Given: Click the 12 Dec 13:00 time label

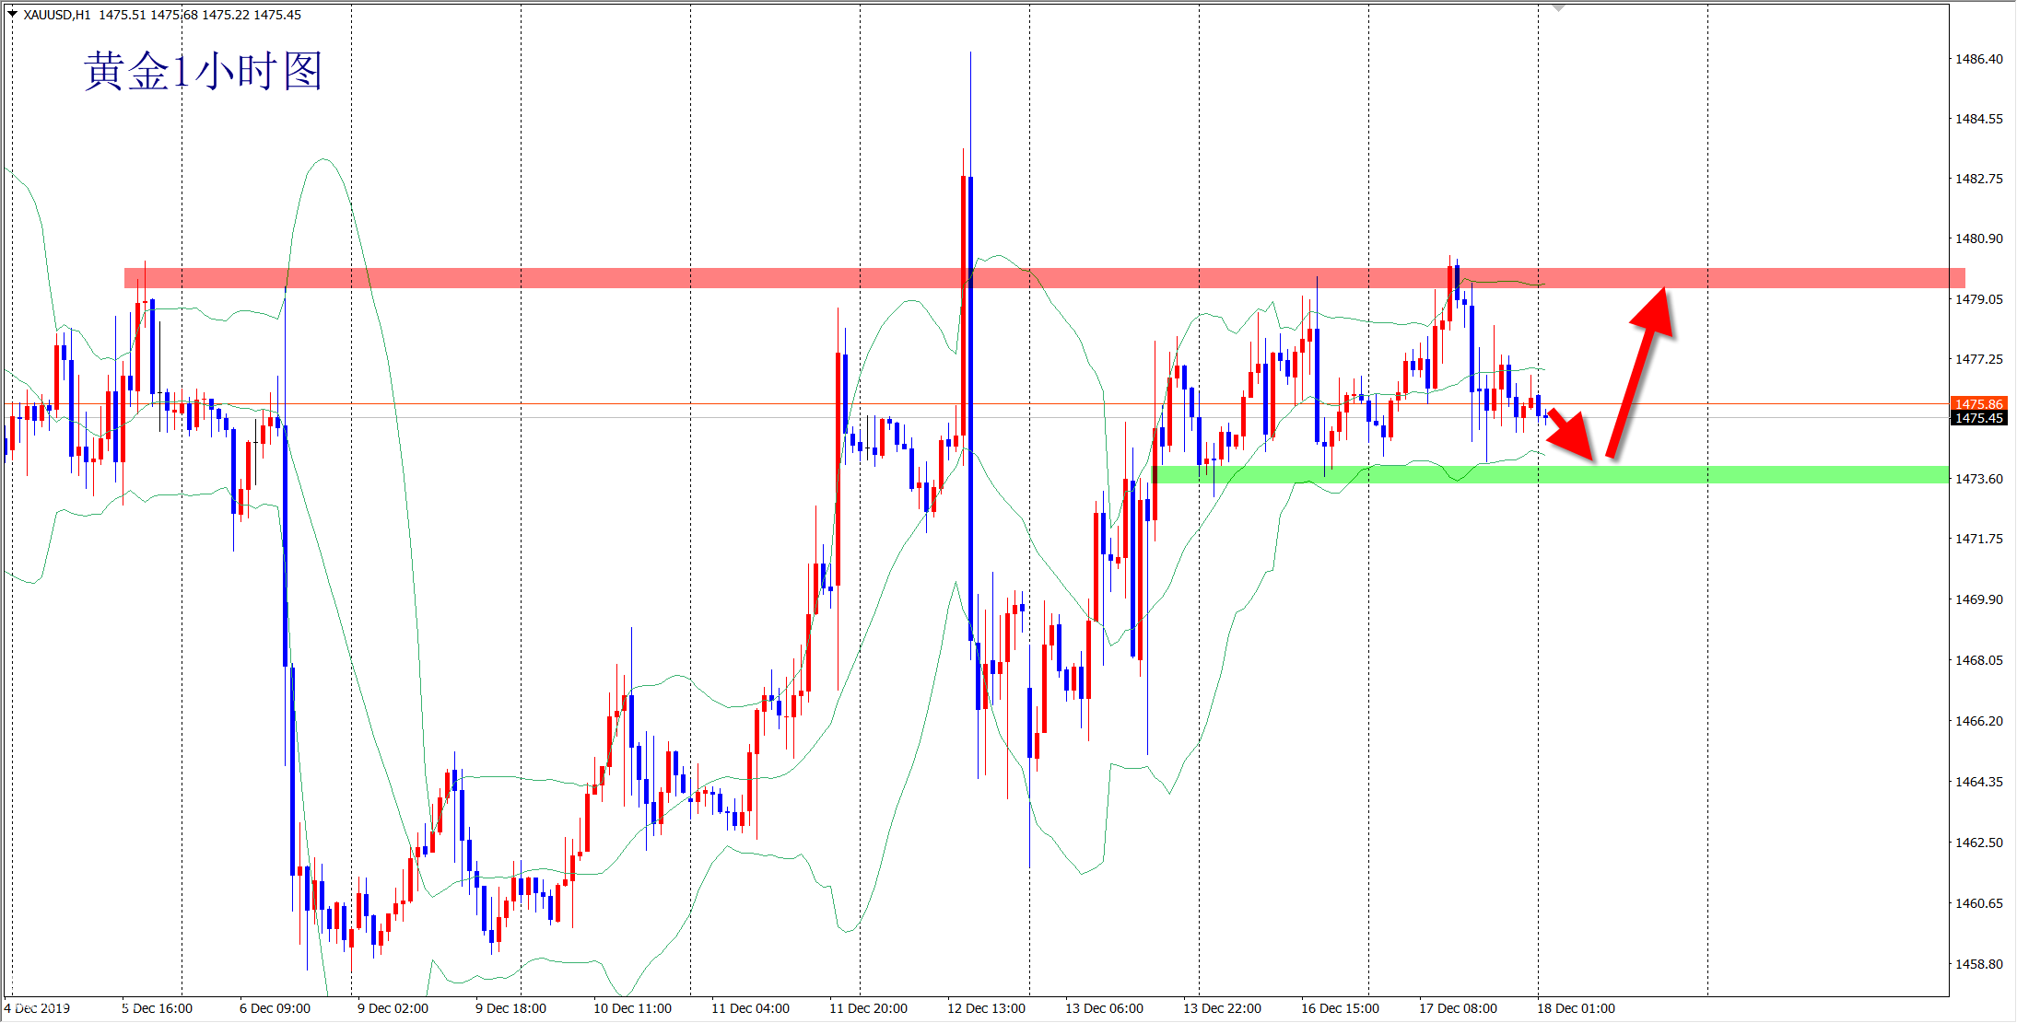Looking at the screenshot, I should [986, 1008].
